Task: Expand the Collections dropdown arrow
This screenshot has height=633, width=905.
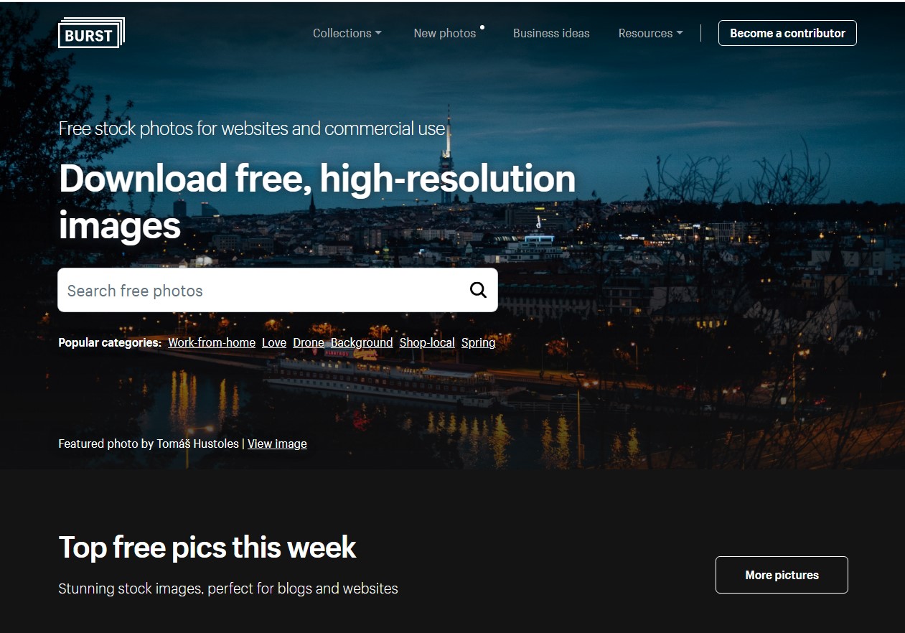Action: (378, 33)
